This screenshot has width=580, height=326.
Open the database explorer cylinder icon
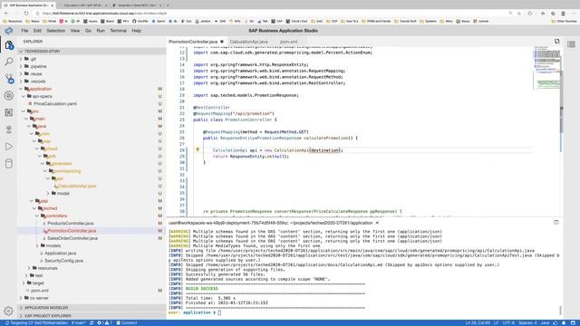(x=9, y=163)
